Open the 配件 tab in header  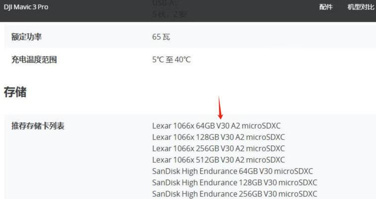326,7
